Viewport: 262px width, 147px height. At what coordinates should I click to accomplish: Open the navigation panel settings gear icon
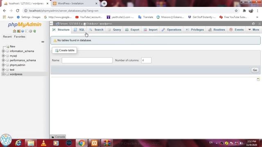coord(31,31)
